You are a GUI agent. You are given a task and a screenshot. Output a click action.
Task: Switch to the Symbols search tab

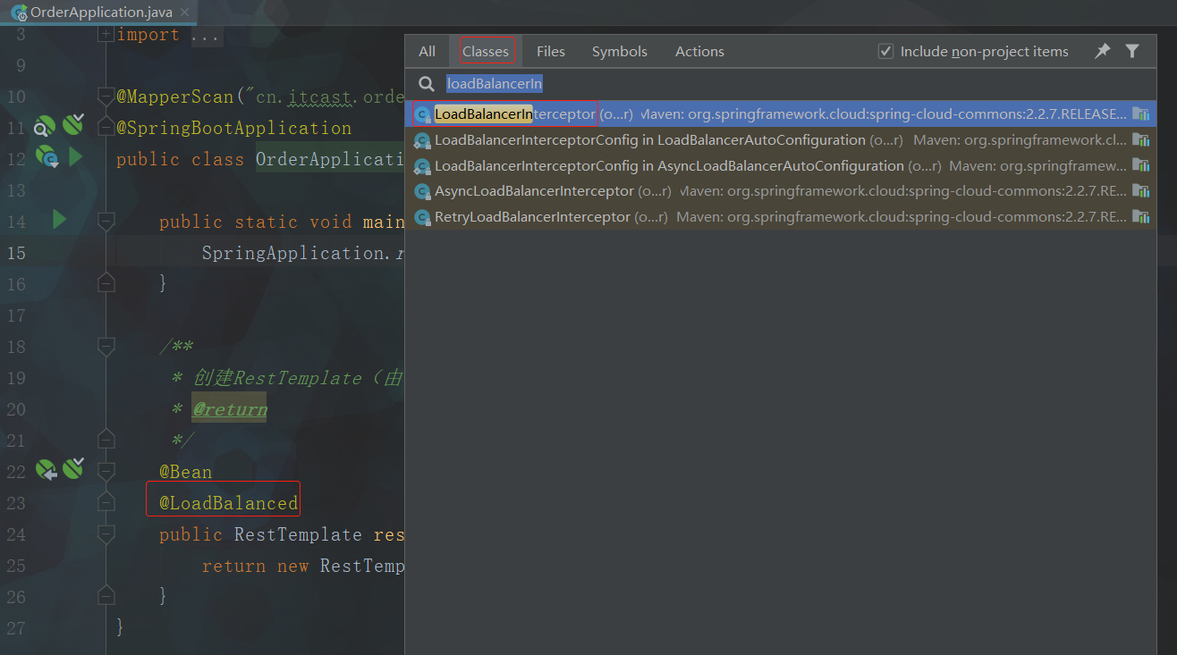pos(620,52)
